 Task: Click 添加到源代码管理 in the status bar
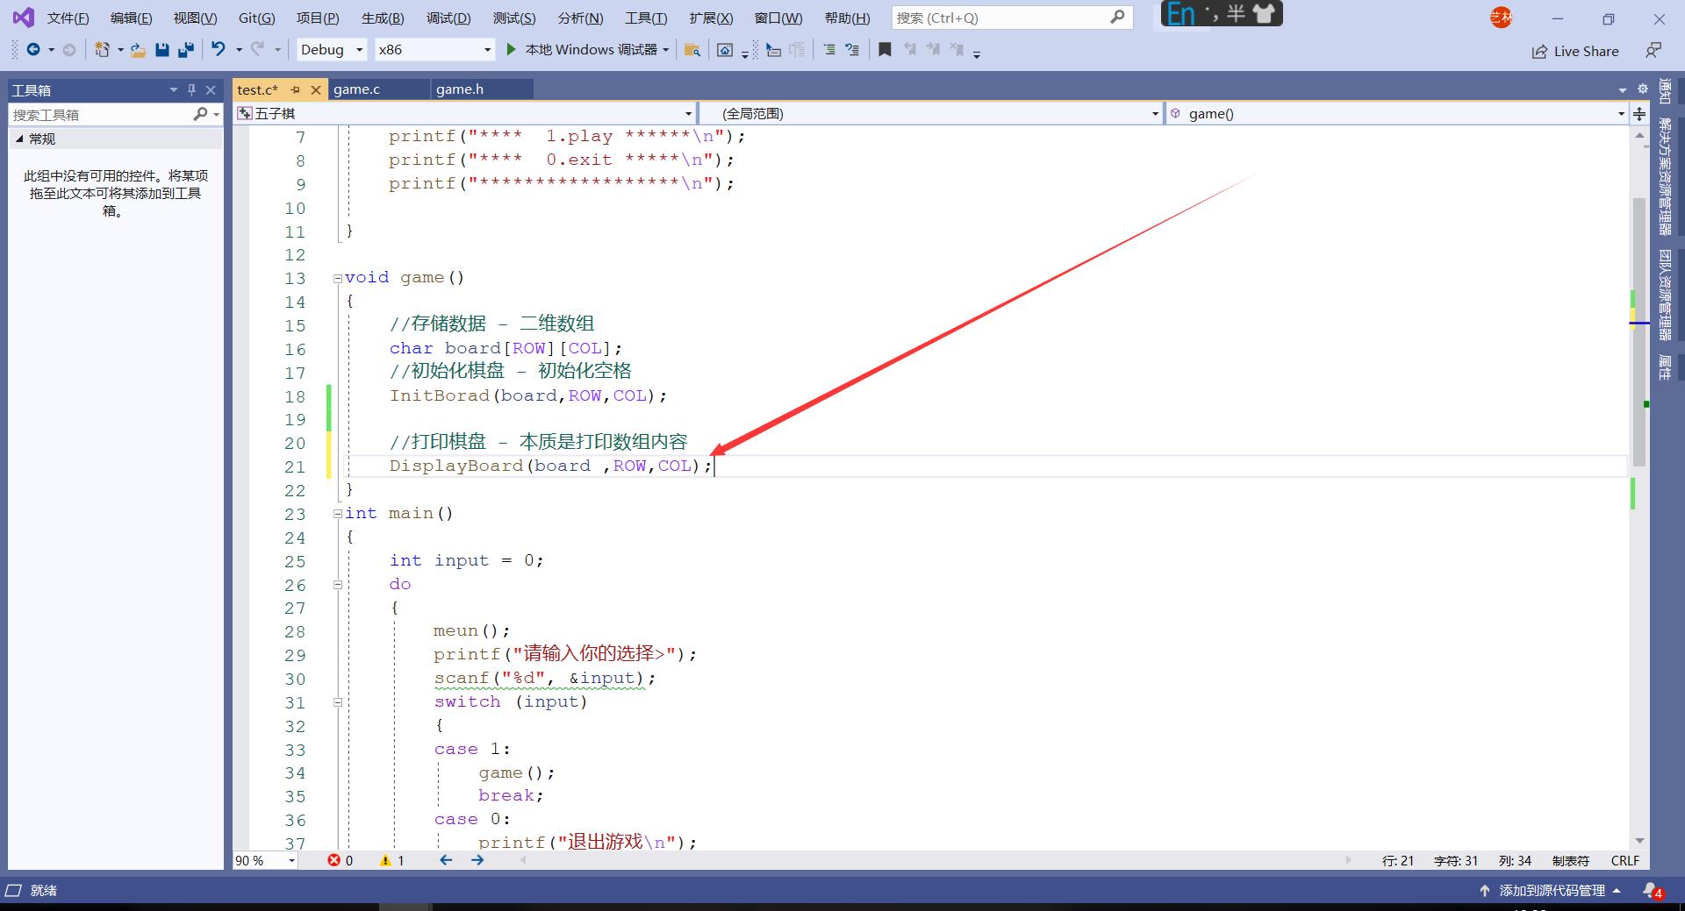coord(1551,890)
